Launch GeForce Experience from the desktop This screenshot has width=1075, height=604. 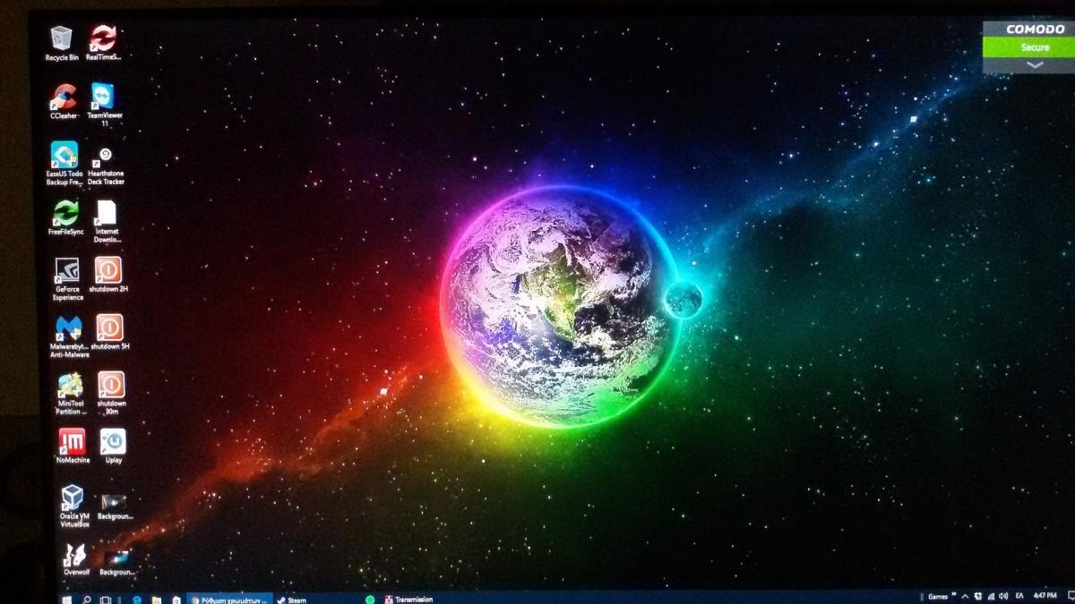point(68,279)
